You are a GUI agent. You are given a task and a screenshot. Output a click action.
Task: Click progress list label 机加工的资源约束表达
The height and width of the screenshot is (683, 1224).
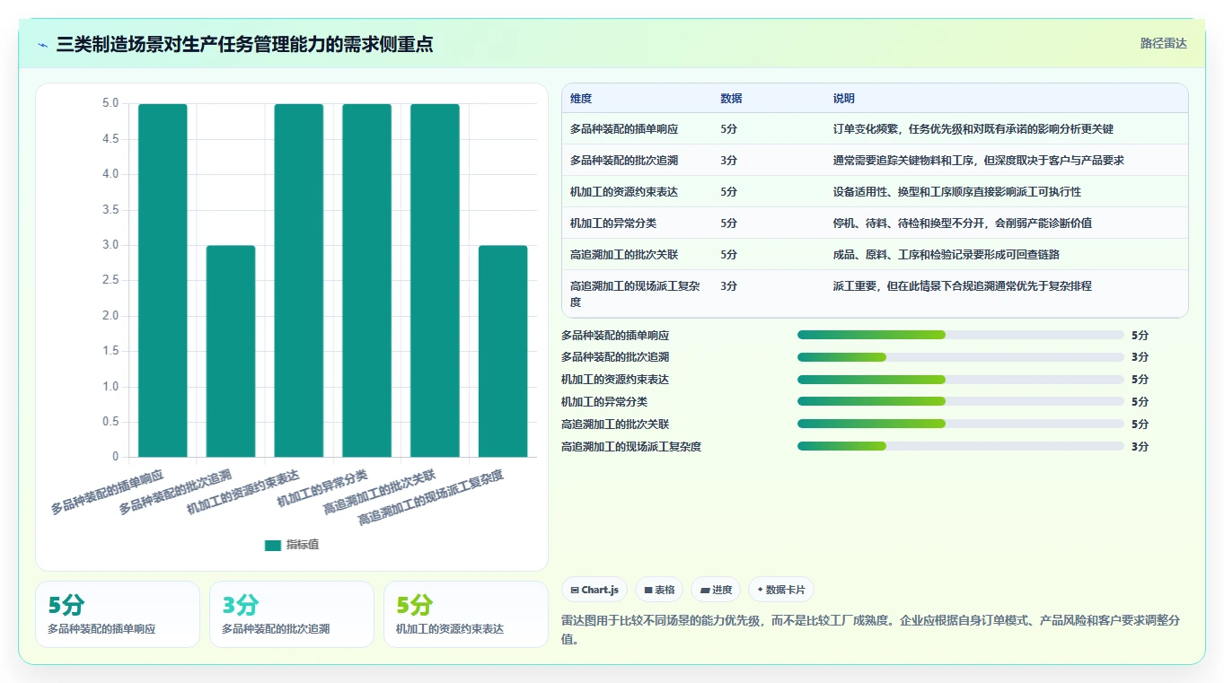click(x=615, y=380)
